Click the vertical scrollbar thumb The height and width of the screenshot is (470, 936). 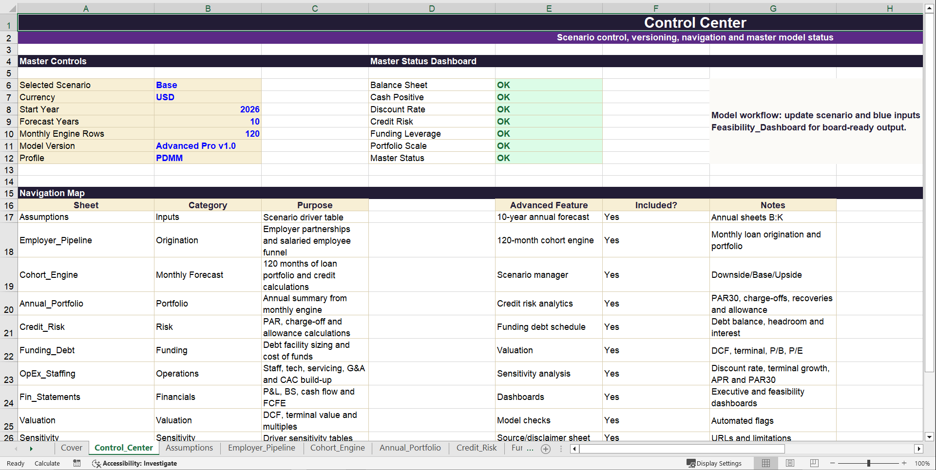click(x=929, y=192)
